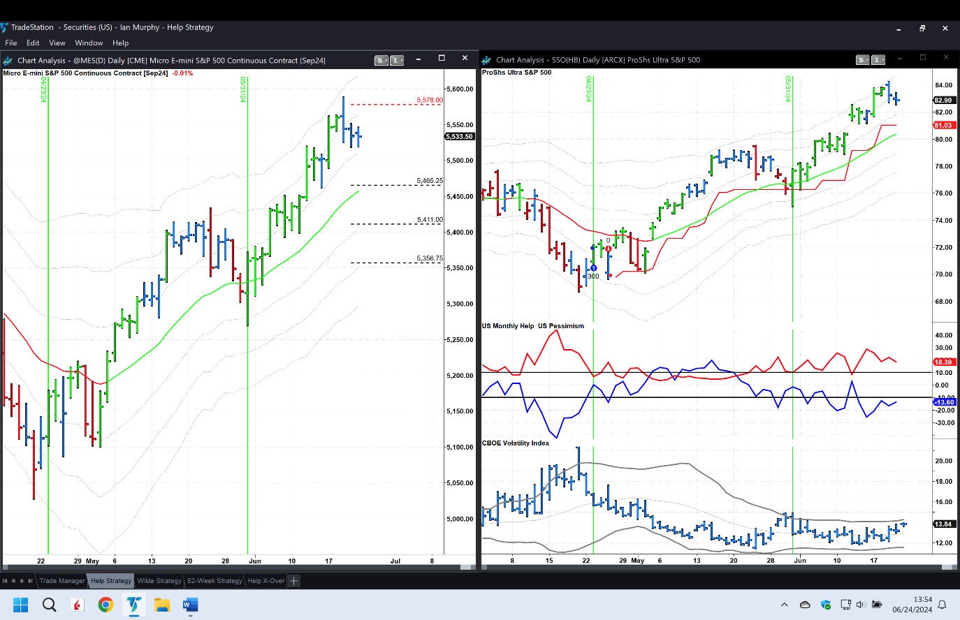Click the OneDrive cloud tray icon
This screenshot has width=960, height=620.
coord(805,605)
